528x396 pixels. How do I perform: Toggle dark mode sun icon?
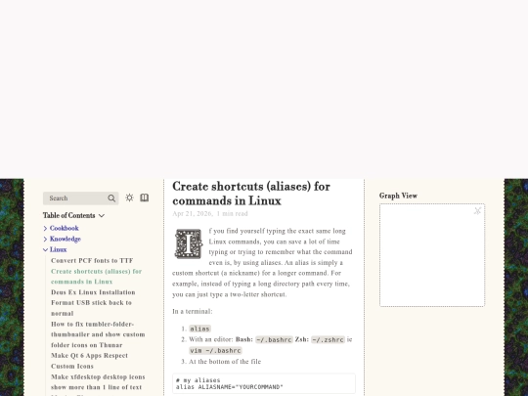pyautogui.click(x=129, y=198)
